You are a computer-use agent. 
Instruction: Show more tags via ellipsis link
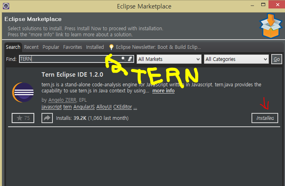pos(135,107)
